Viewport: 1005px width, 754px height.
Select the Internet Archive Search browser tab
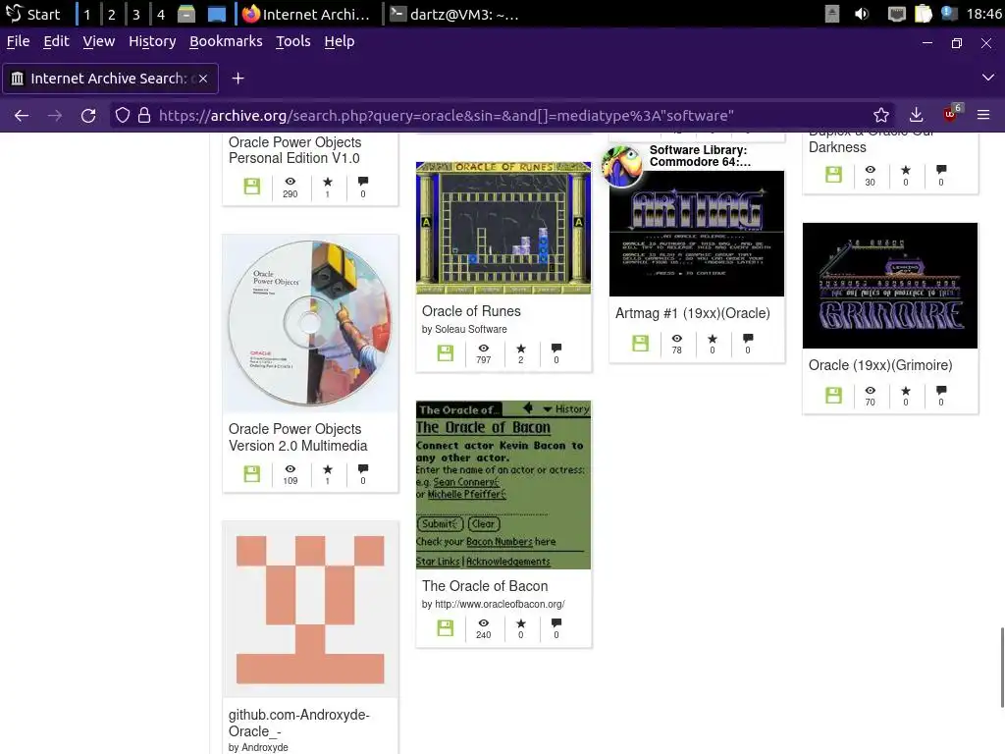[110, 79]
